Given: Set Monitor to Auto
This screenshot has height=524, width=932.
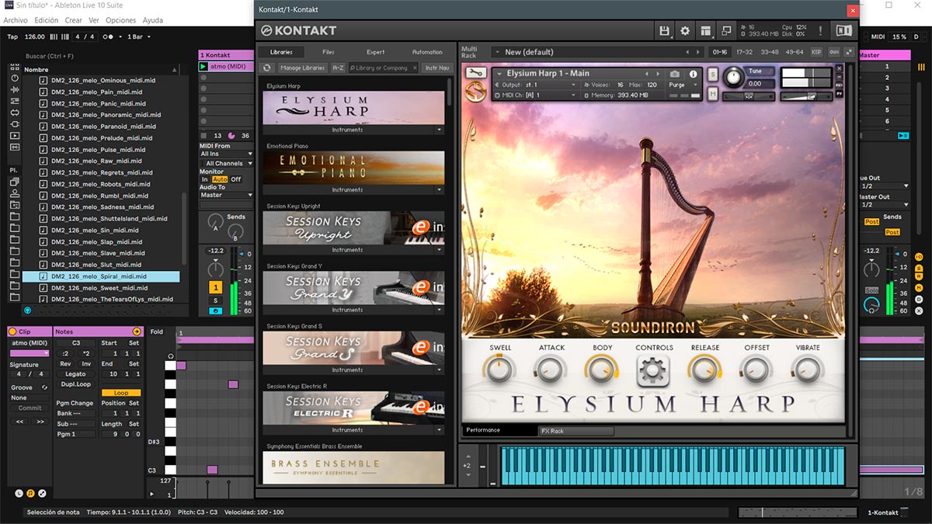Looking at the screenshot, I should (220, 179).
